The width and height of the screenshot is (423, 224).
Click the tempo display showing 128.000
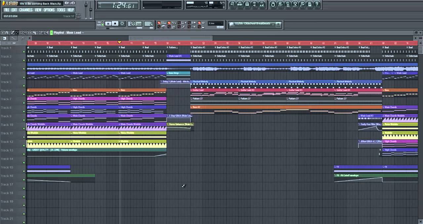(135, 24)
